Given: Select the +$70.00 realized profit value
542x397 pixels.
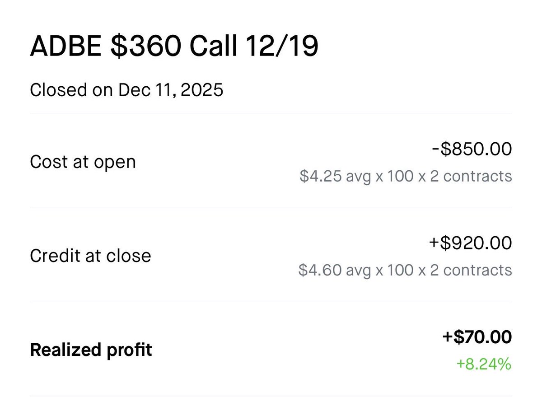Looking at the screenshot, I should point(477,336).
